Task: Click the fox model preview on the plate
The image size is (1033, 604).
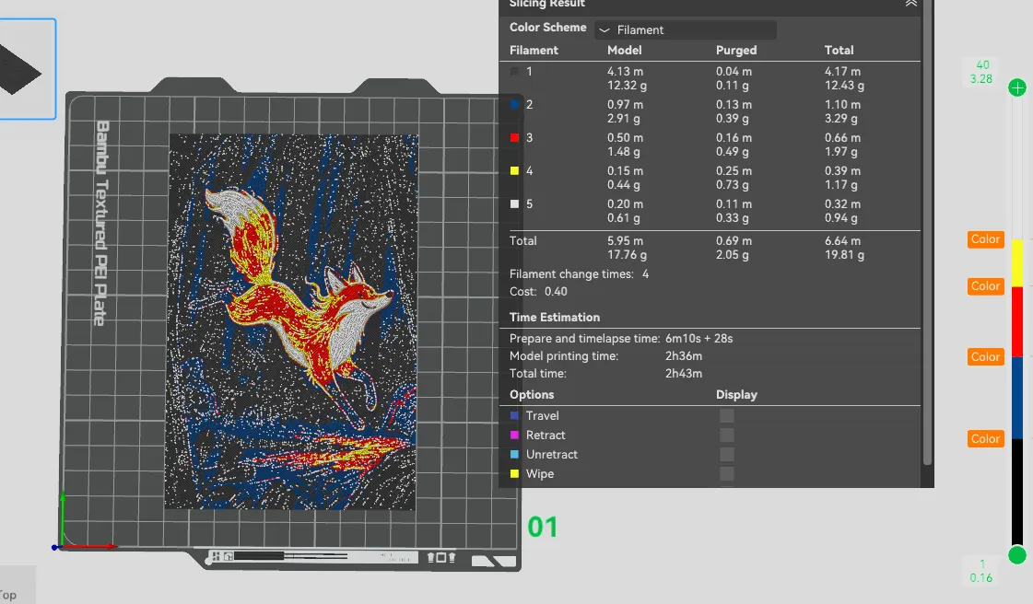Action: coord(290,321)
